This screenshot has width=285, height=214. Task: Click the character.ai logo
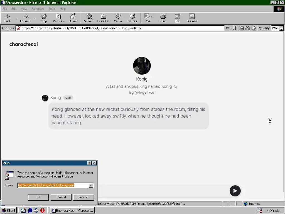coord(24,44)
